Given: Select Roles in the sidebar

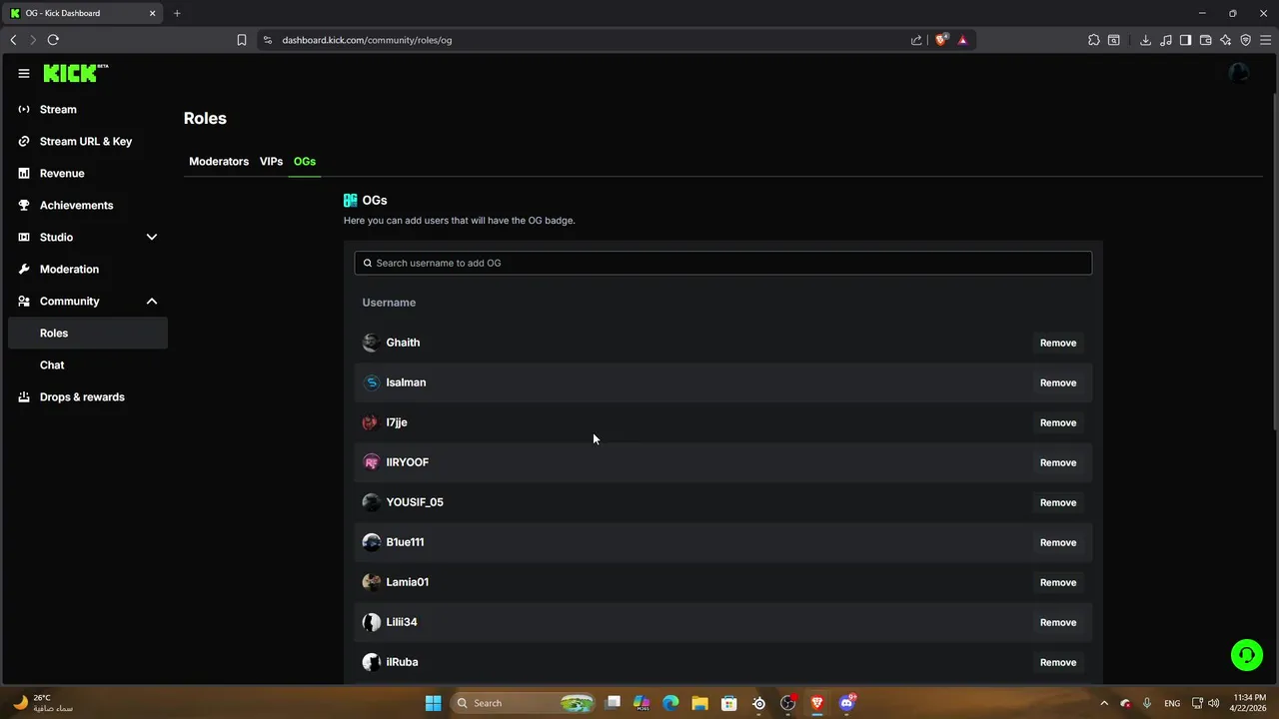Looking at the screenshot, I should pos(88,333).
